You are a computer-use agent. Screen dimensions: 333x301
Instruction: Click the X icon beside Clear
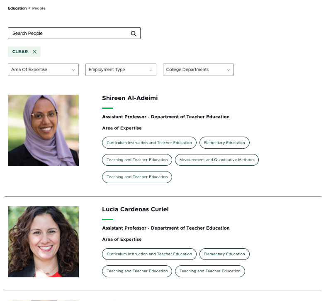(x=34, y=52)
